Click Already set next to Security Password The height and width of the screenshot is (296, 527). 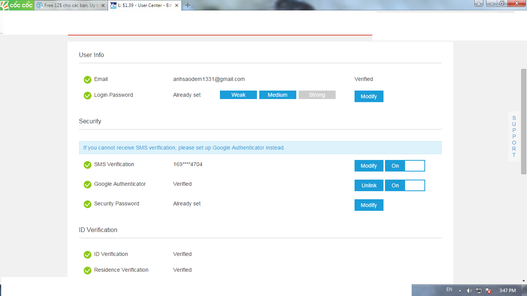pyautogui.click(x=187, y=203)
